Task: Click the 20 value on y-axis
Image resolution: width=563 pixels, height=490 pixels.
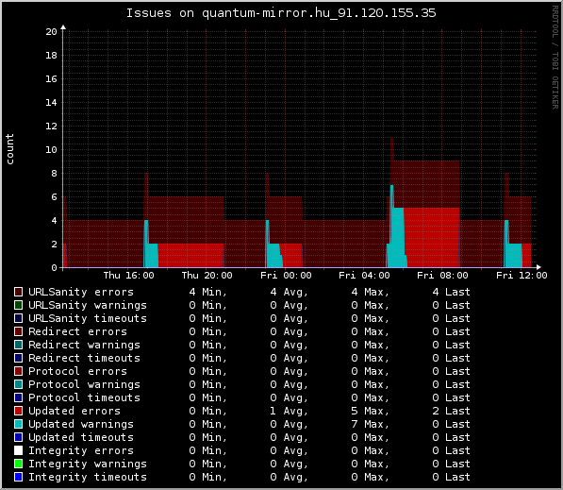Action: click(x=51, y=32)
